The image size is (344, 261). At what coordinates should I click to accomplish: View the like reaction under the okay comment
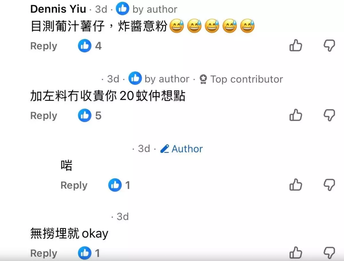(89, 253)
